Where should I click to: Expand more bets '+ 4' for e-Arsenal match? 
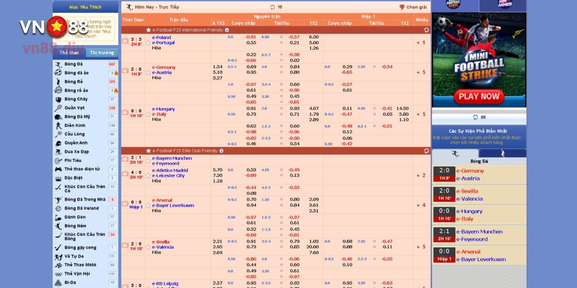pos(421,205)
